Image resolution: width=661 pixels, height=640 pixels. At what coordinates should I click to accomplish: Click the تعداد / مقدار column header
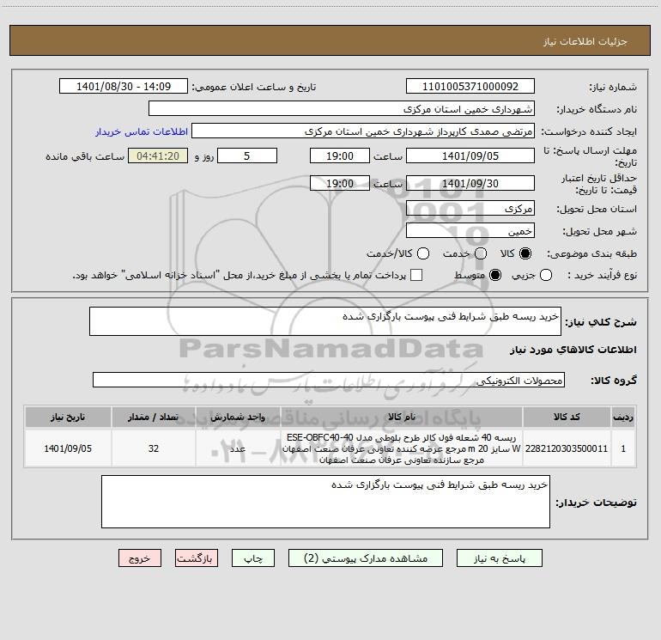154,417
